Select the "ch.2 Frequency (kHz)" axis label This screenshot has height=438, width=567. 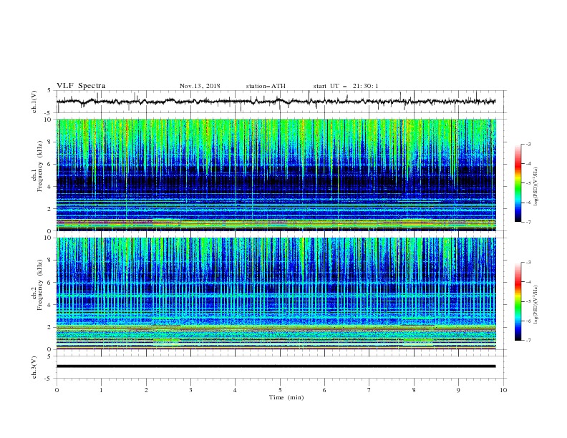[37, 285]
